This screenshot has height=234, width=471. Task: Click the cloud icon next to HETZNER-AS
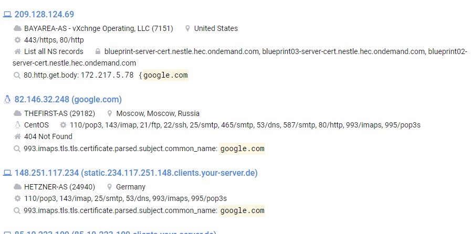(18, 187)
